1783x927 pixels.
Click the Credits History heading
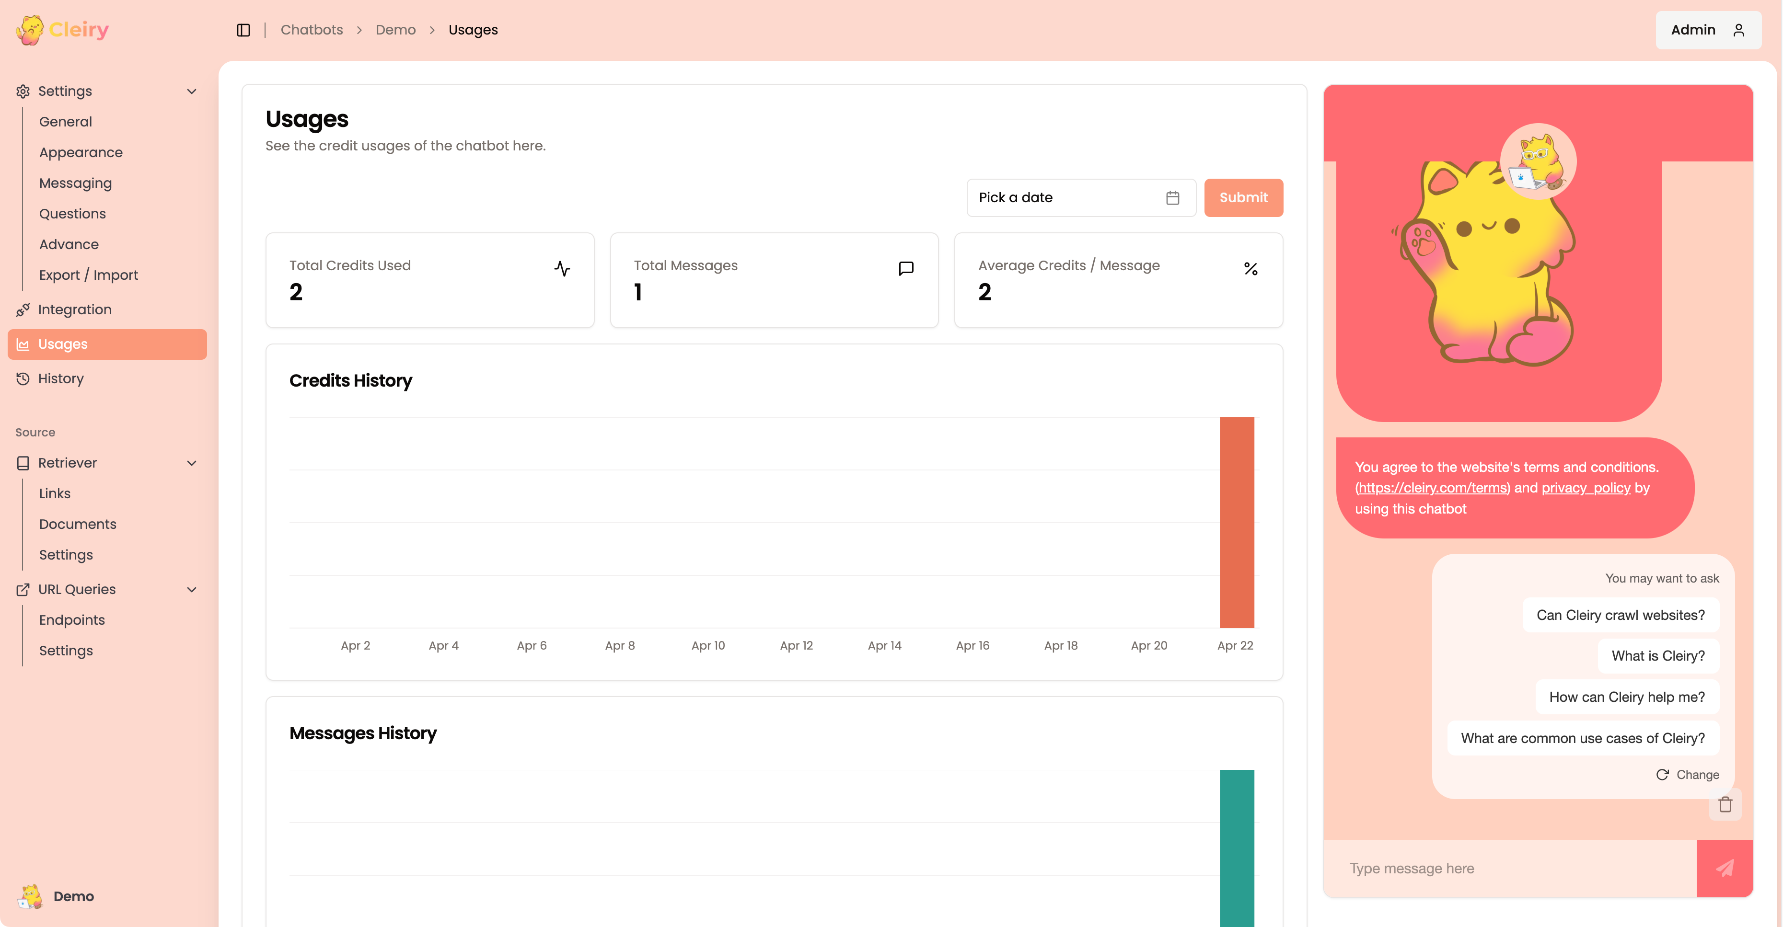(x=351, y=380)
